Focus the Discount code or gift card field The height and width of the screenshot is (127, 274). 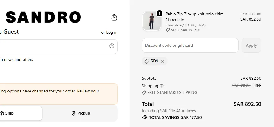coord(190,45)
